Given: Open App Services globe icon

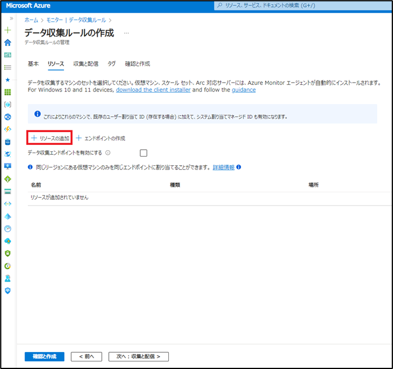Looking at the screenshot, I should tap(8, 117).
